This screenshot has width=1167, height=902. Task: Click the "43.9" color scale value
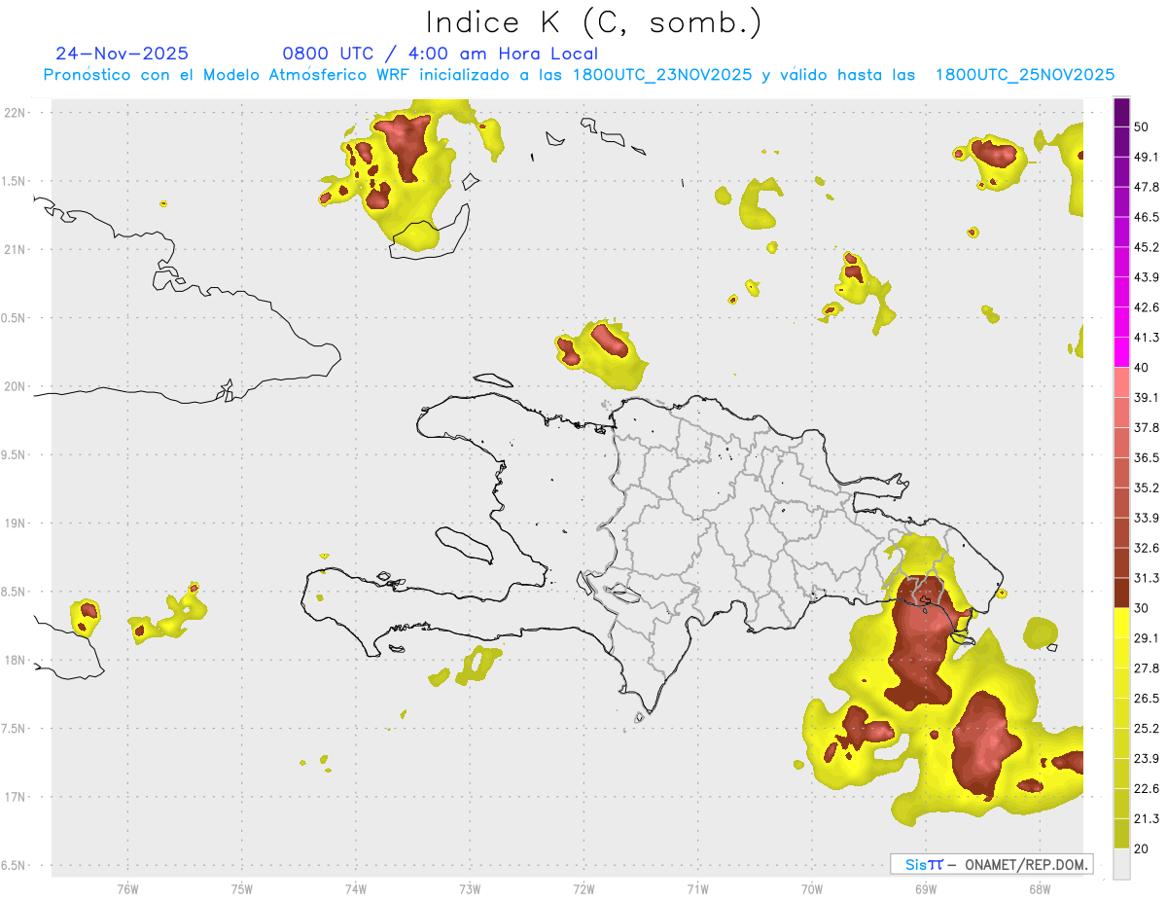pos(1147,277)
